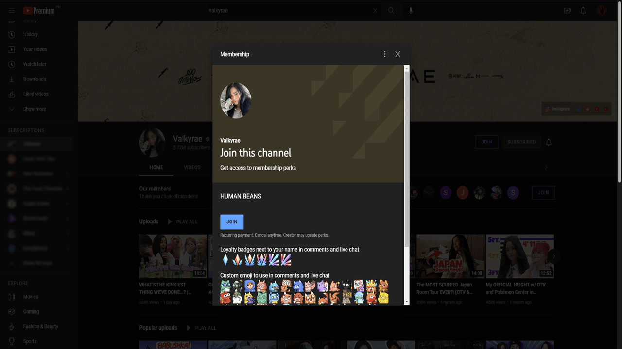This screenshot has height=349, width=622.
Task: Close the Membership dialog
Action: [x=398, y=54]
